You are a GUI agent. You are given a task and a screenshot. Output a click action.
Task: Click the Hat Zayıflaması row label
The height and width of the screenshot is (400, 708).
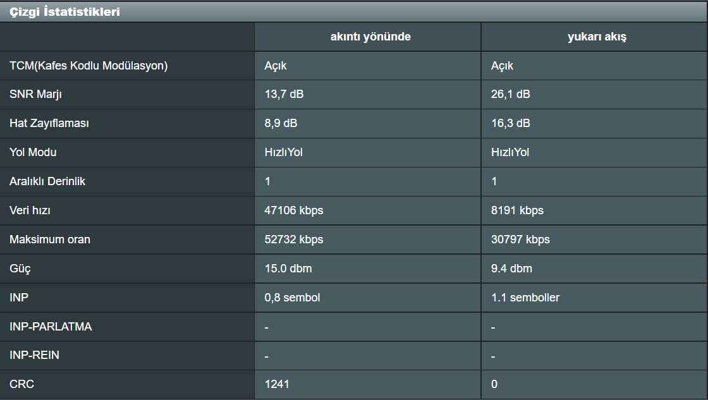point(49,124)
